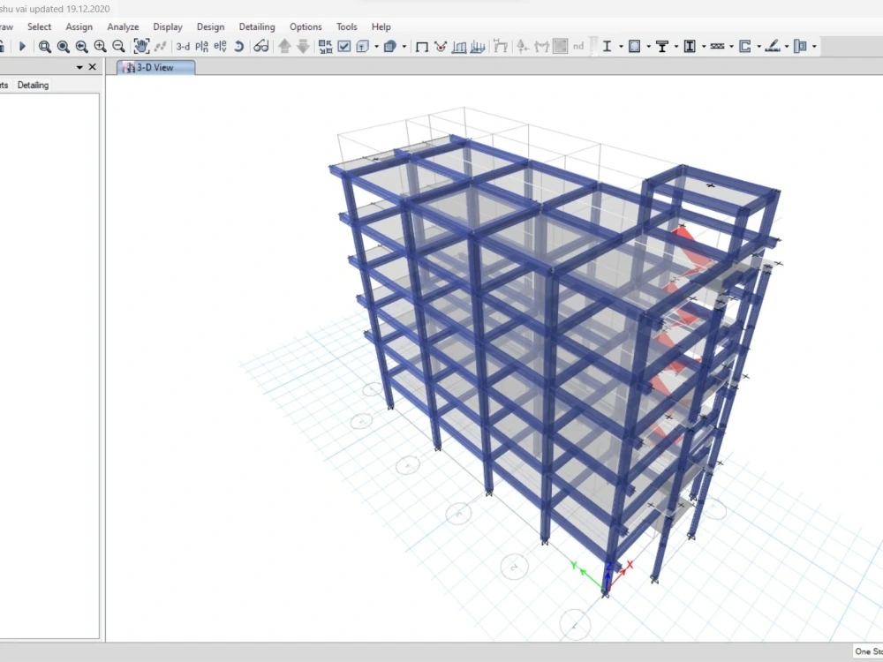Open Set Display Options via the checkbox icon
The width and height of the screenshot is (883, 662).
(x=343, y=46)
